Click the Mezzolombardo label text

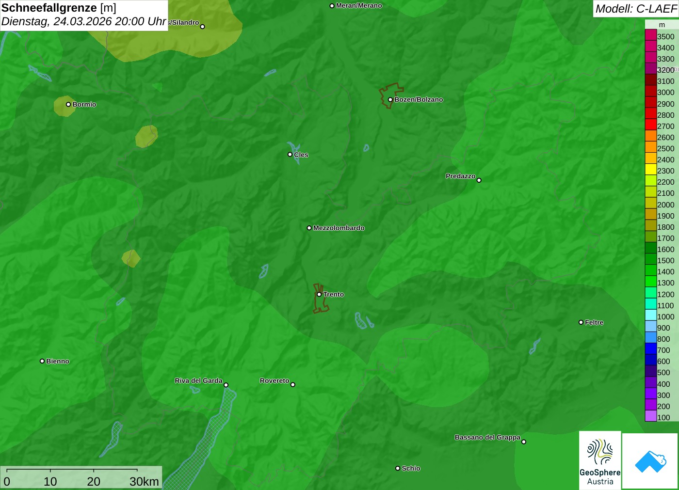[339, 228]
